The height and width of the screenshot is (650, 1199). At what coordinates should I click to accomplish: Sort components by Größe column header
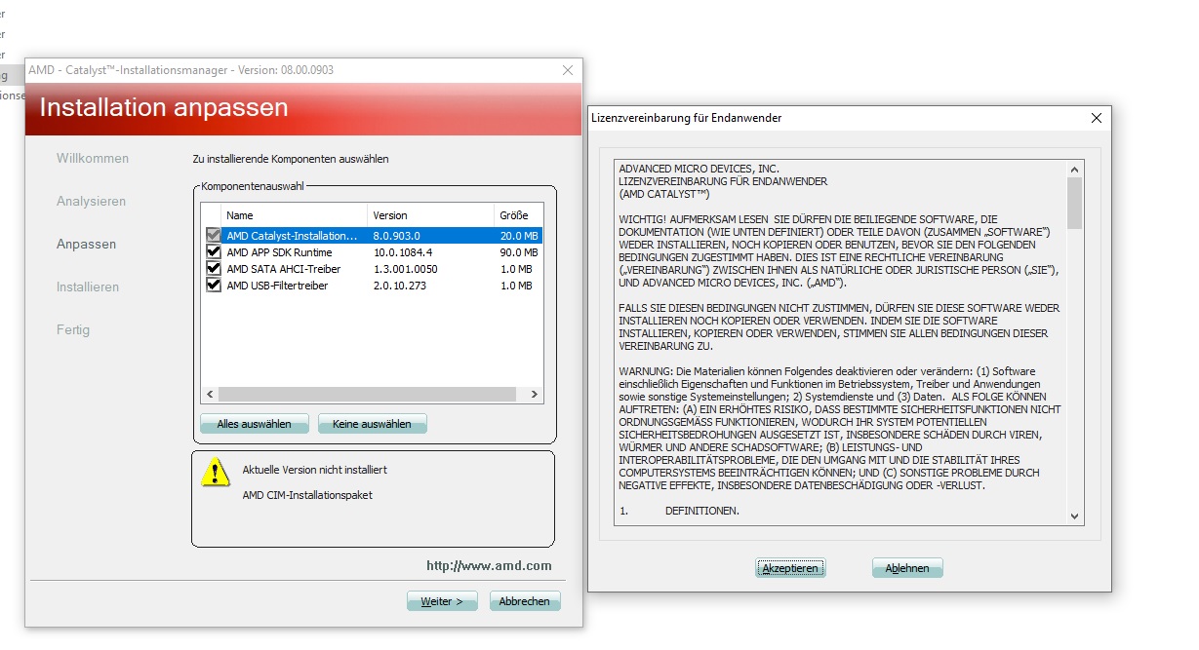tap(518, 215)
